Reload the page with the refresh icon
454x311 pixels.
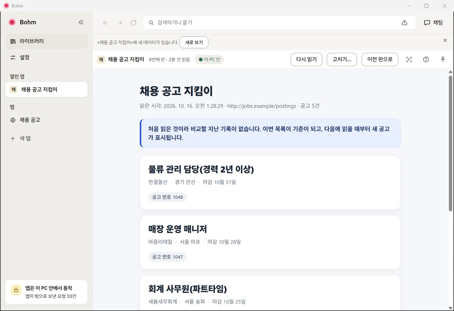point(133,23)
